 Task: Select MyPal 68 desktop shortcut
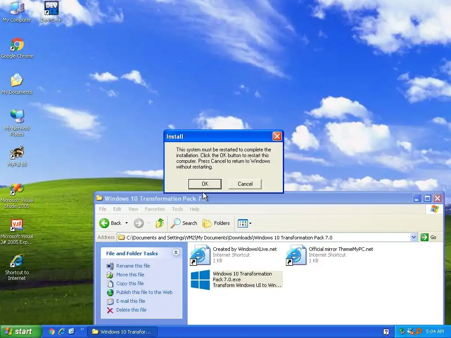pyautogui.click(x=17, y=157)
